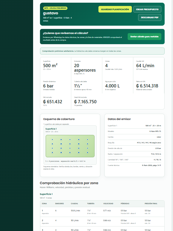Screen dimensions: 173x231
Task: Click the '4 / 10 / 6' cantidad value
Action: coord(157,160)
